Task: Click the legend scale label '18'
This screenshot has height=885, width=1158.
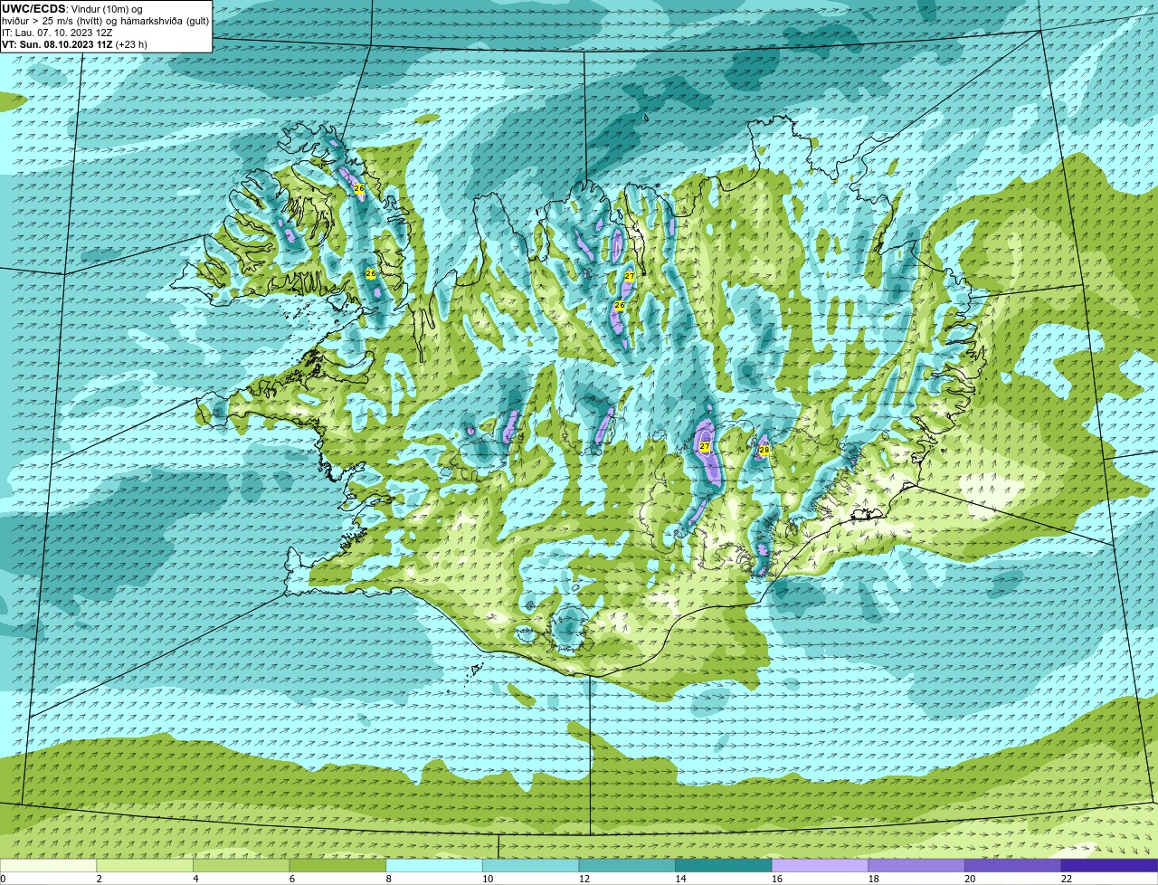Action: [x=873, y=879]
